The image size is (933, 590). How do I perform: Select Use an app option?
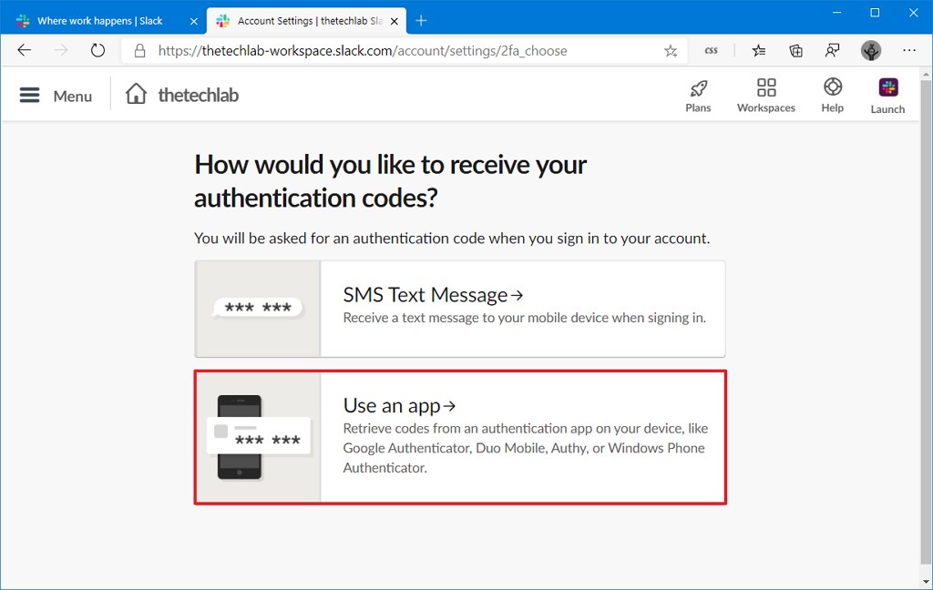pos(460,437)
